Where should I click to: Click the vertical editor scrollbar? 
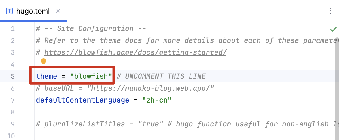point(337,81)
